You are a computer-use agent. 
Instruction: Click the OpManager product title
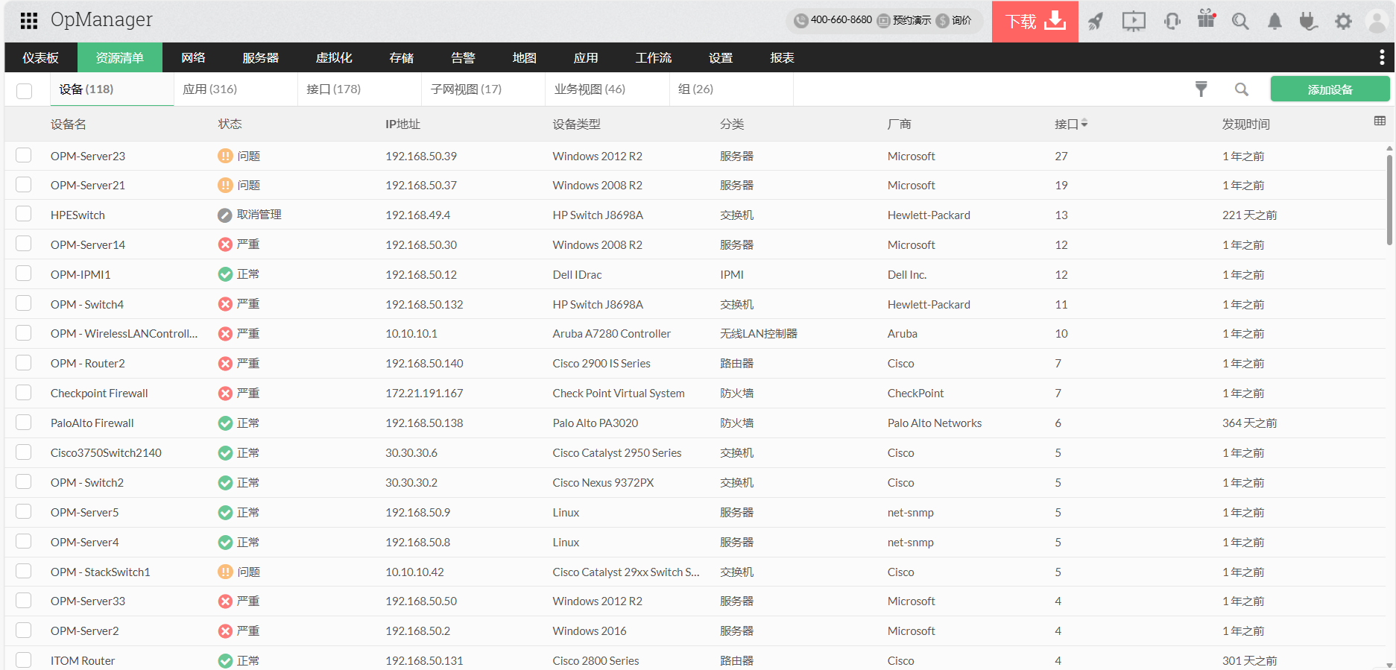coord(101,20)
